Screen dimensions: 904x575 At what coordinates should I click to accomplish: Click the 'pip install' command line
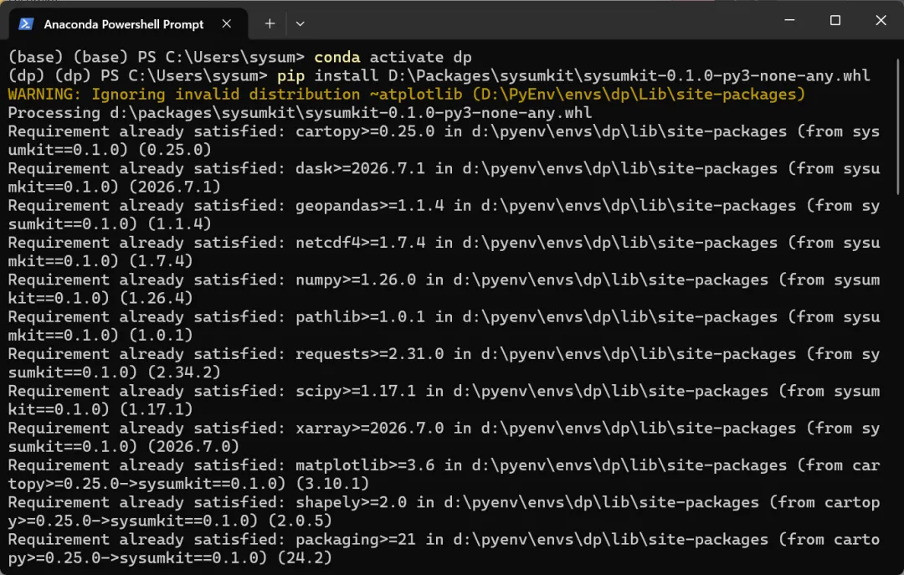click(439, 75)
